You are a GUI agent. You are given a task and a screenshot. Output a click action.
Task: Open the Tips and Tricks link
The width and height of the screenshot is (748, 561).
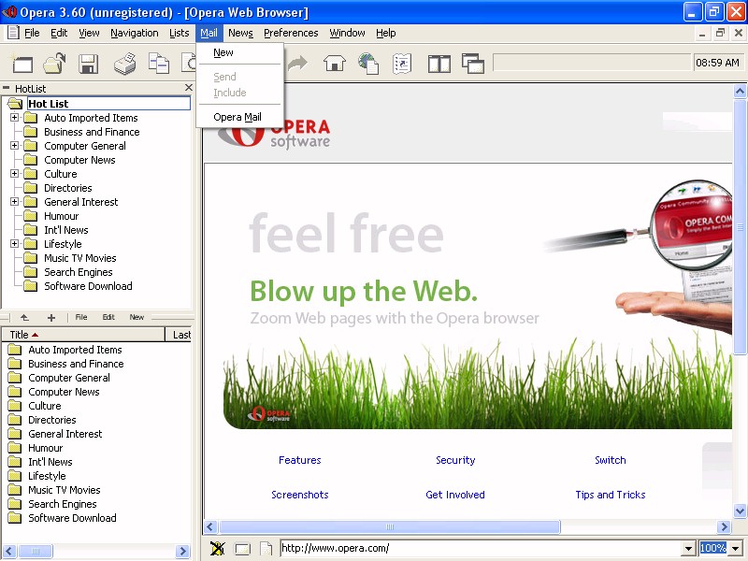click(611, 495)
